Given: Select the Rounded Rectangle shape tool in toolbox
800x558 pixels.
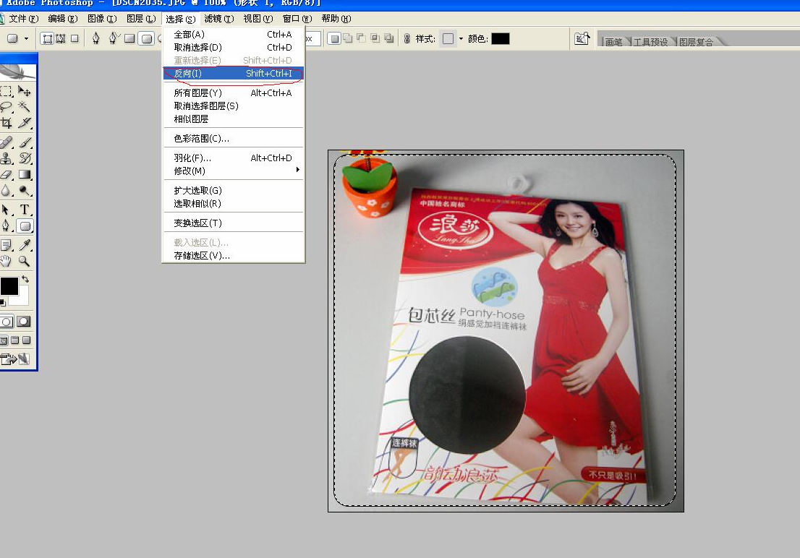Looking at the screenshot, I should (24, 226).
